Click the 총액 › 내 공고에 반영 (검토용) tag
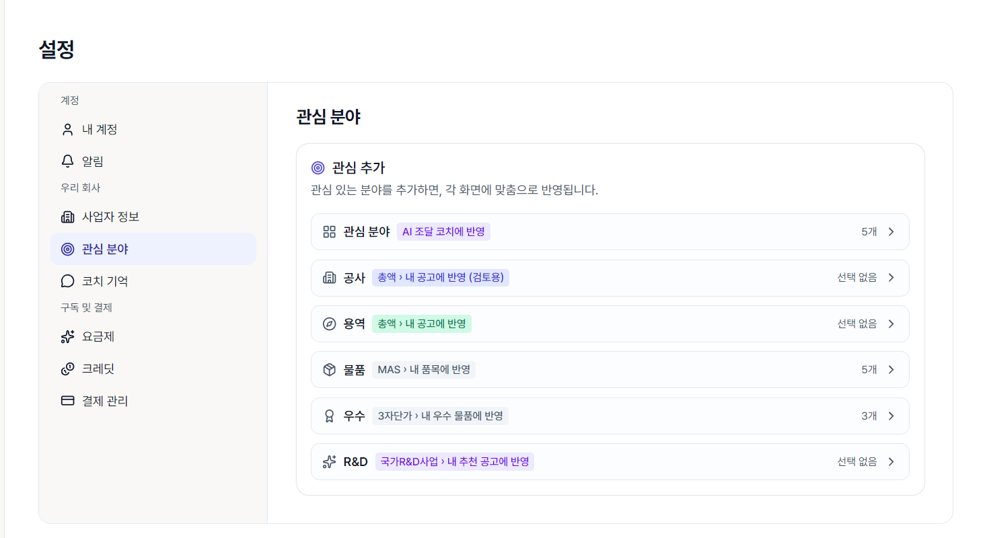987x538 pixels. [441, 278]
